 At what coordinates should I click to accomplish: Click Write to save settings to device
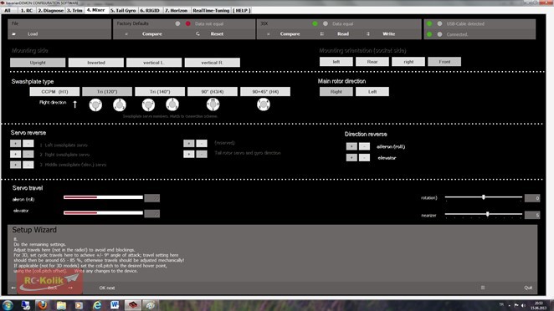click(388, 34)
